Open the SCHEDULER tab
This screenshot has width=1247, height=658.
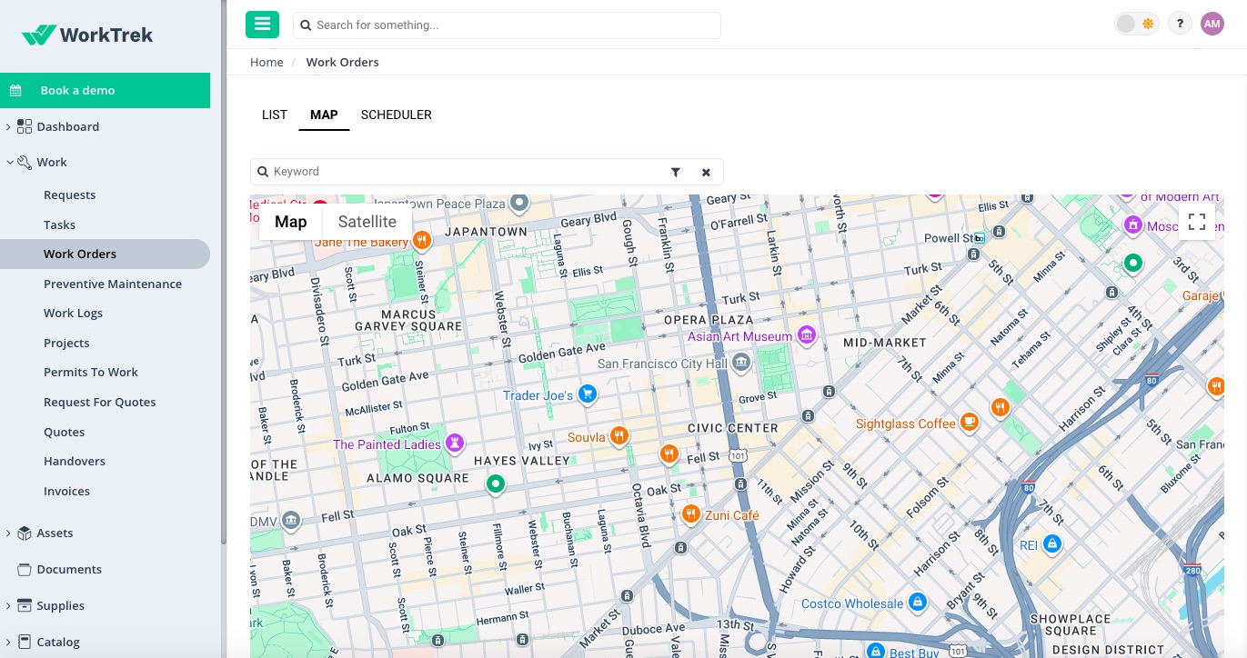pos(396,115)
